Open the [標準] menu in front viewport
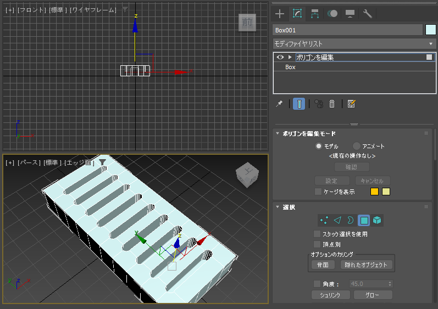Viewport: 438px width, 309px height. coord(58,10)
